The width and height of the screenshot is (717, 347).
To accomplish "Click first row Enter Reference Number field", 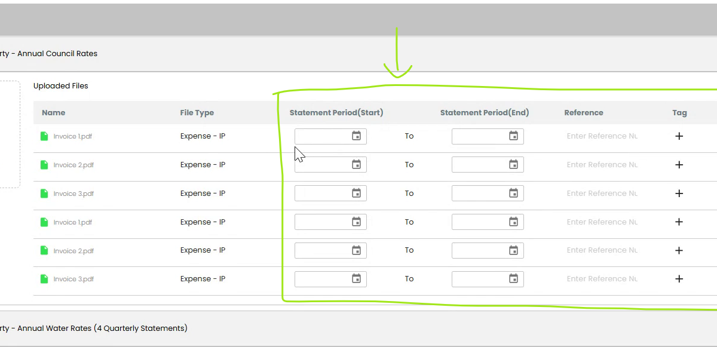I will point(602,136).
